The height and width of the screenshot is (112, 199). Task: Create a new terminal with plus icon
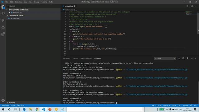179,58
